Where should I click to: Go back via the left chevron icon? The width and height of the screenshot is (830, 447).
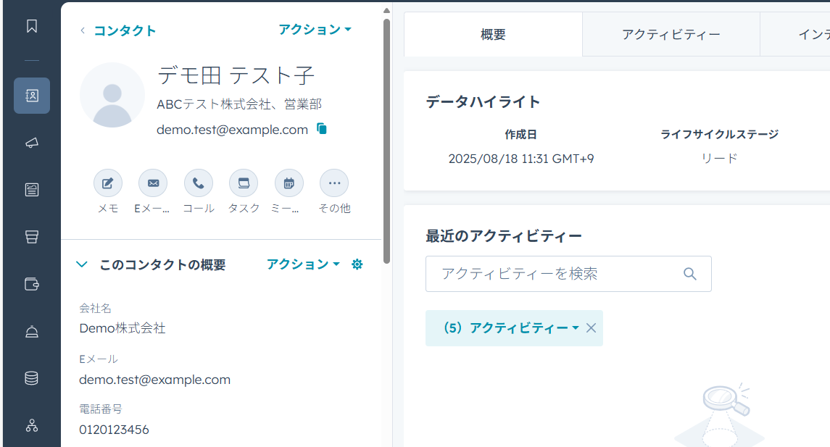(83, 30)
